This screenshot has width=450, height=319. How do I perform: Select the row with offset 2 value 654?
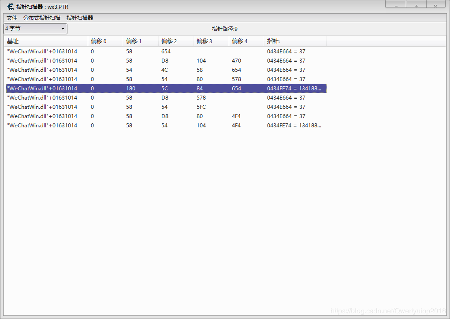tap(166, 52)
